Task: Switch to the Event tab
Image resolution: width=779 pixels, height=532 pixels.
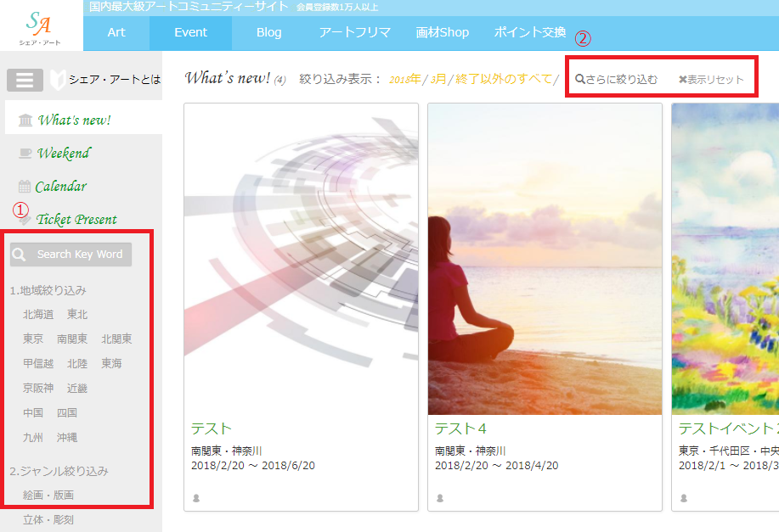Action: tap(191, 33)
